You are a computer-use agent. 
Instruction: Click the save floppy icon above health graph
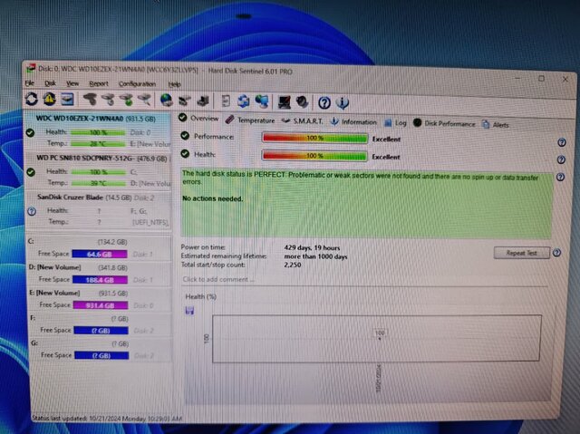(x=189, y=311)
